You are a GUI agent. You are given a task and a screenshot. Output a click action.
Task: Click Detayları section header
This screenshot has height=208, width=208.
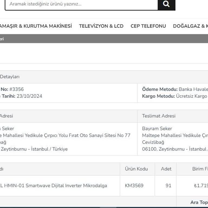click(10, 77)
